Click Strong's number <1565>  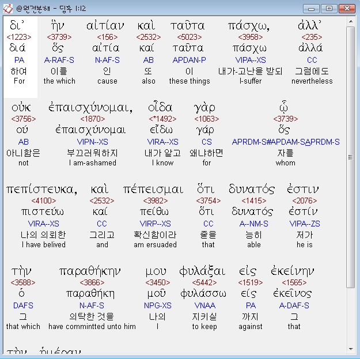[x=294, y=282]
